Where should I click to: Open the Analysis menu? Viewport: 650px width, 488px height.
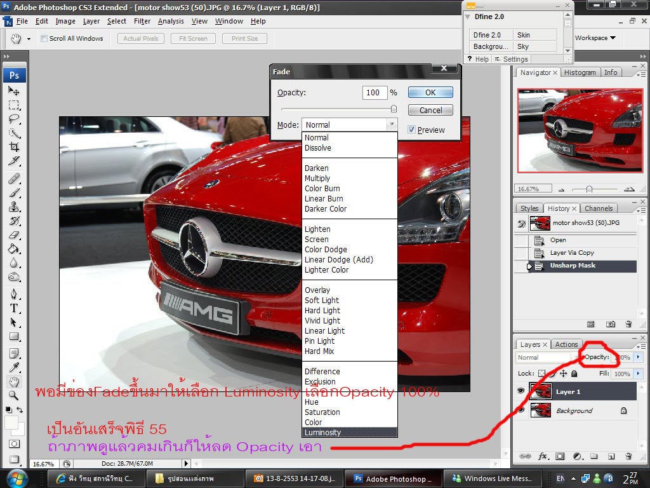coord(171,21)
